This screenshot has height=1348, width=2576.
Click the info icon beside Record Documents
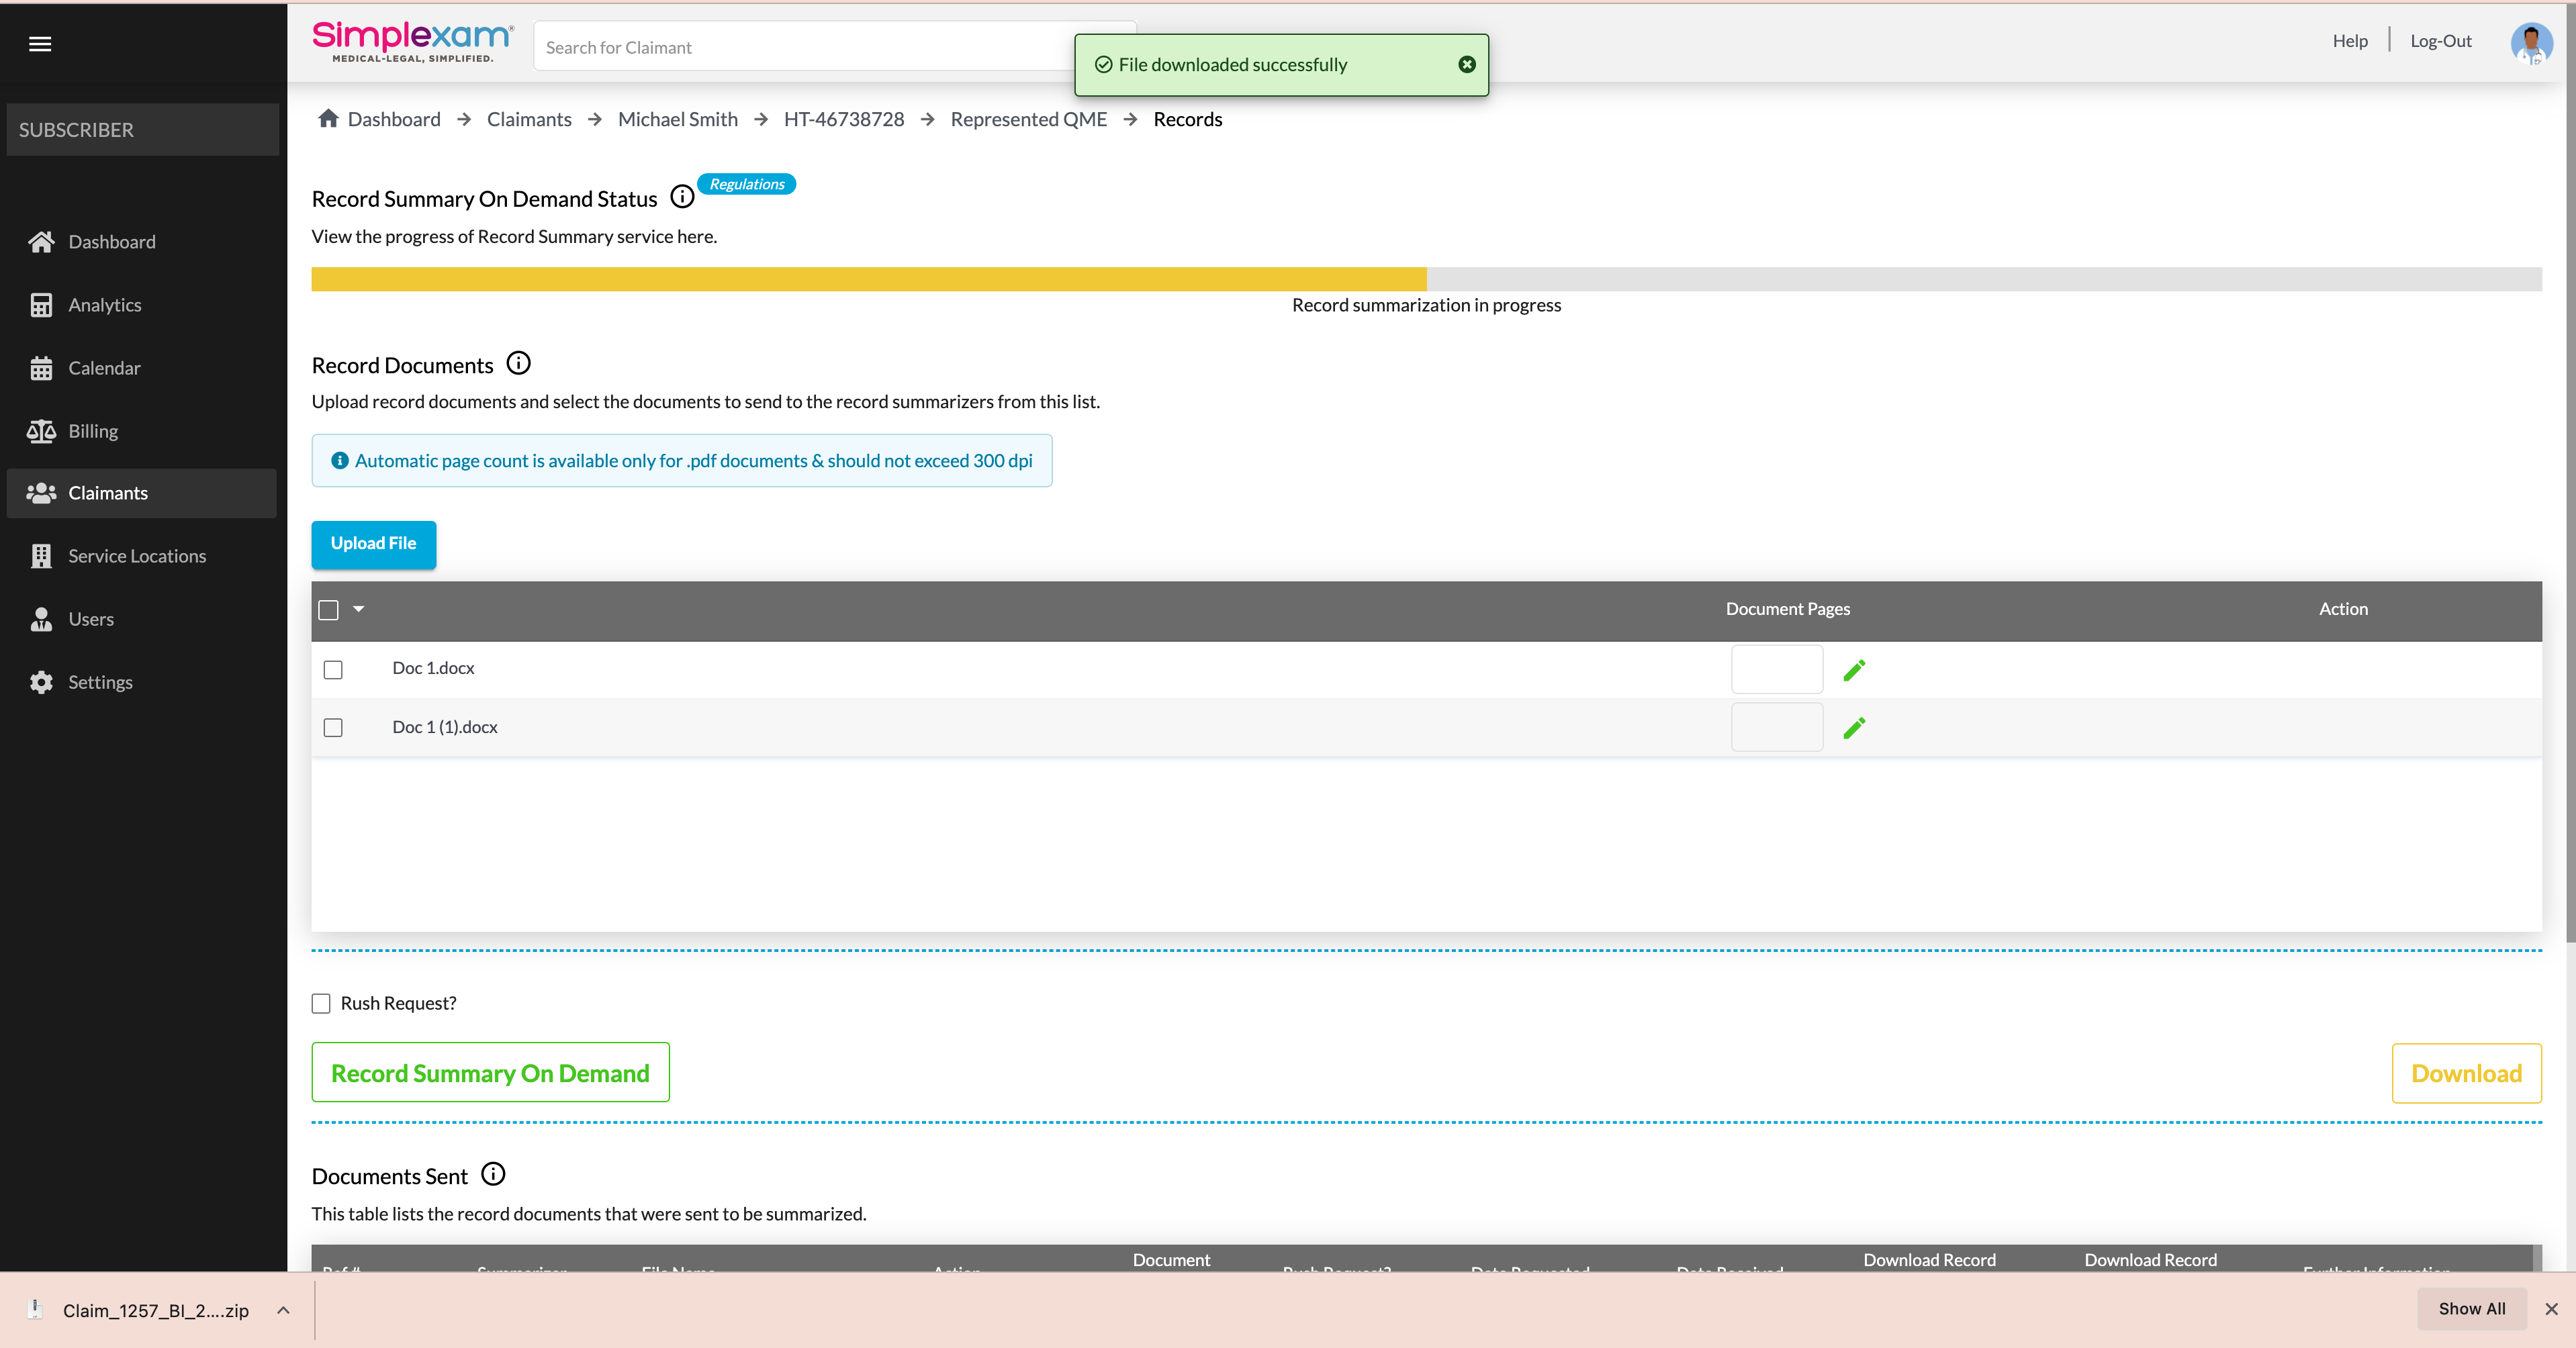click(x=518, y=363)
